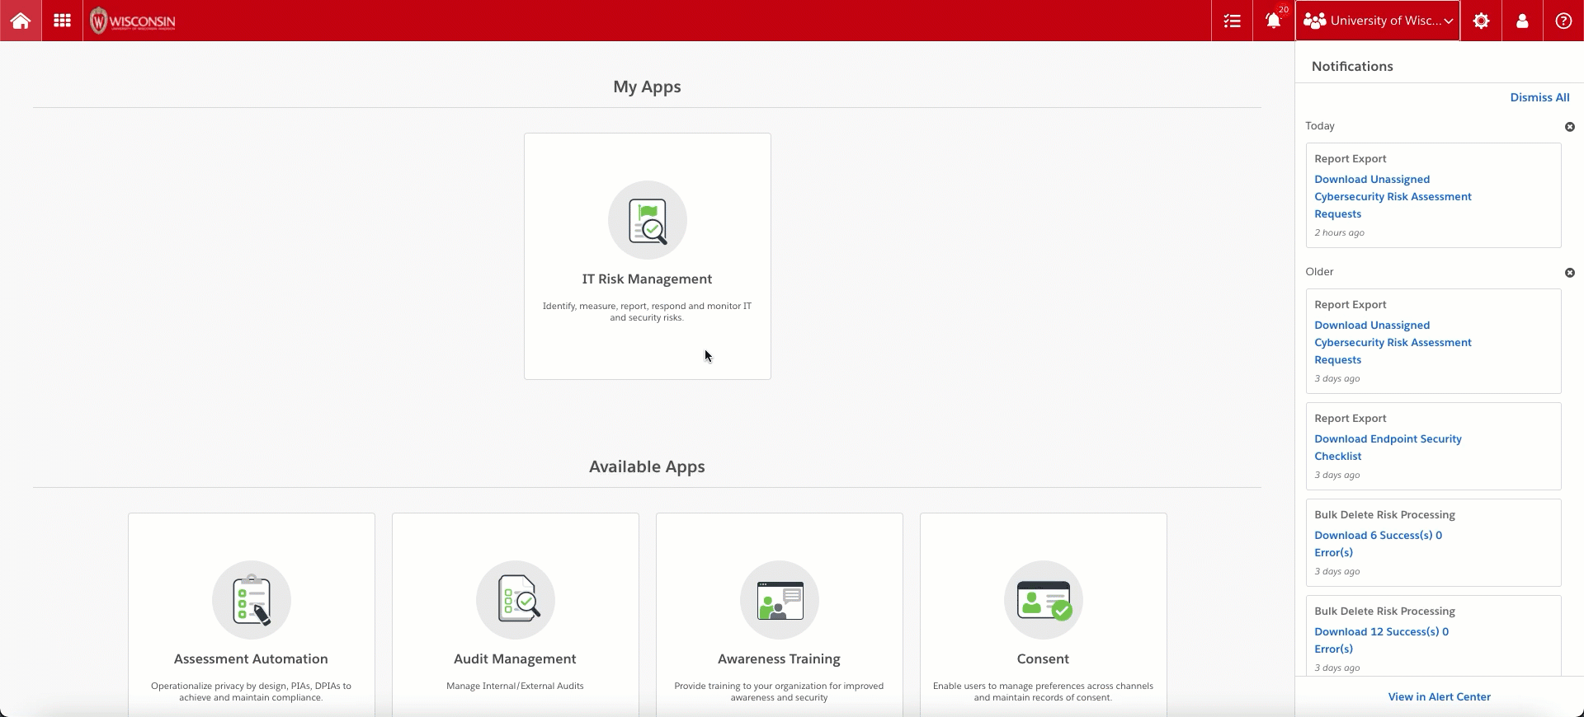Click the notifications bell icon
1584x717 pixels.
click(1273, 21)
